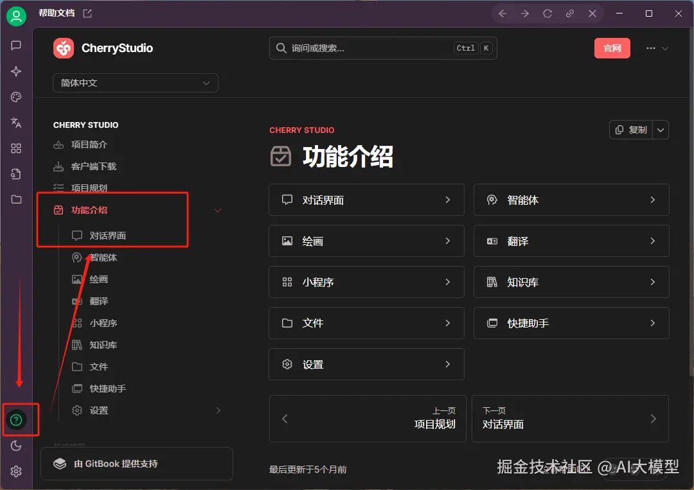Copy page link using chain icon
Image resolution: width=694 pixels, height=490 pixels.
tap(570, 13)
